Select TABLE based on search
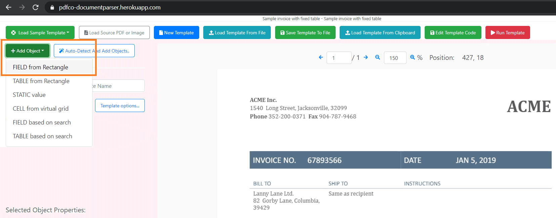Viewport: 556px width, 218px height. (42, 136)
